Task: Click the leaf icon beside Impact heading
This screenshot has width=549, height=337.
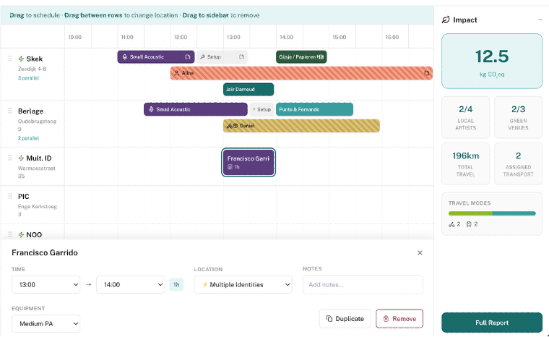Action: pos(446,20)
